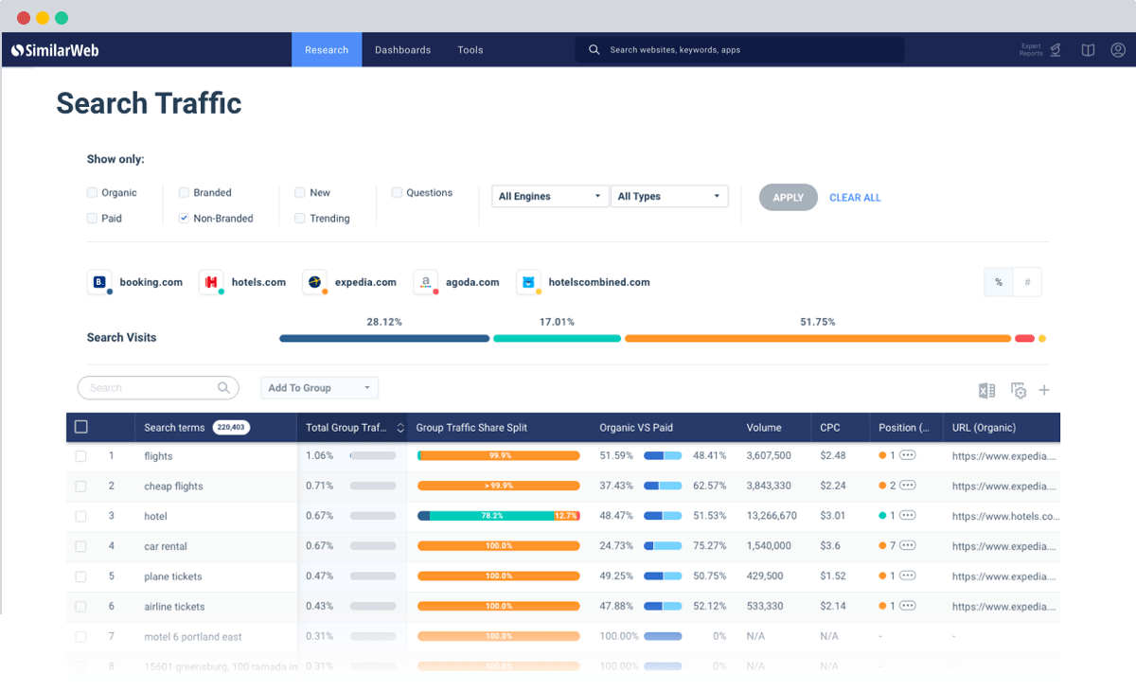Click the Volume column header
This screenshot has height=691, width=1136.
click(764, 428)
